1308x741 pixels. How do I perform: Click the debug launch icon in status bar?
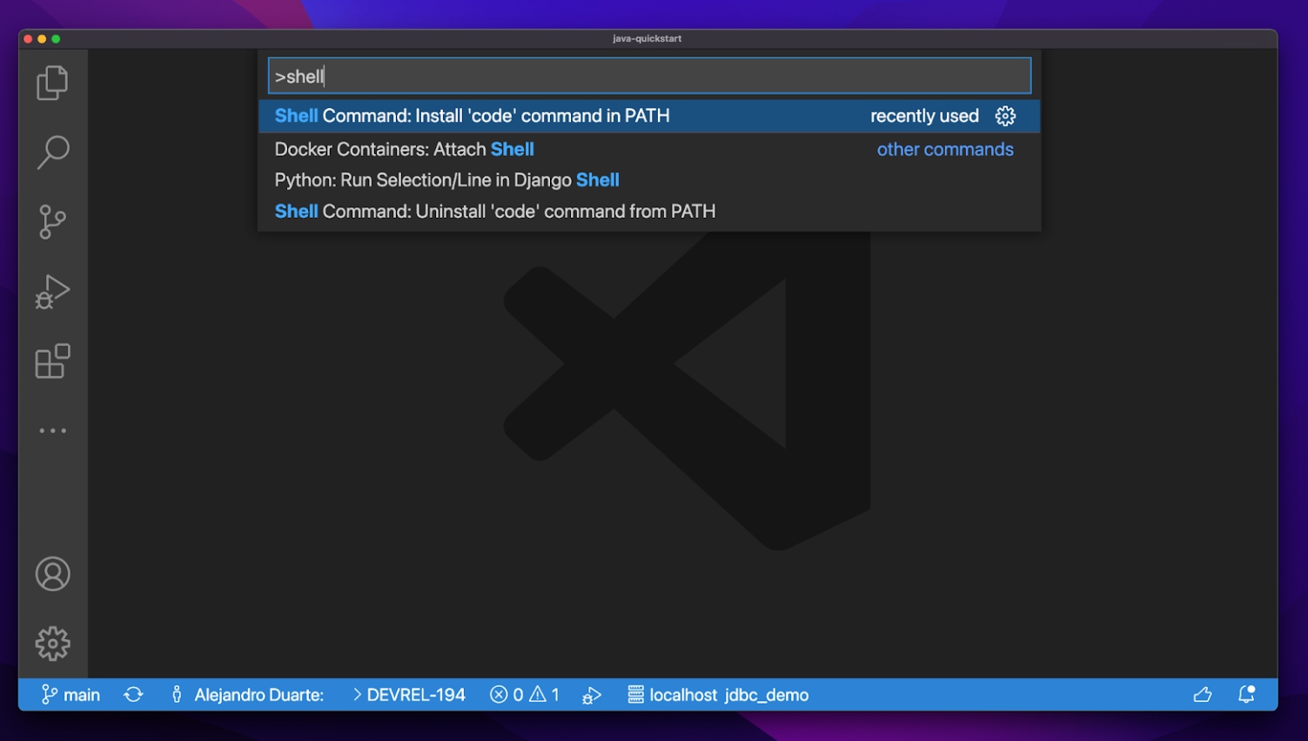[x=592, y=695]
